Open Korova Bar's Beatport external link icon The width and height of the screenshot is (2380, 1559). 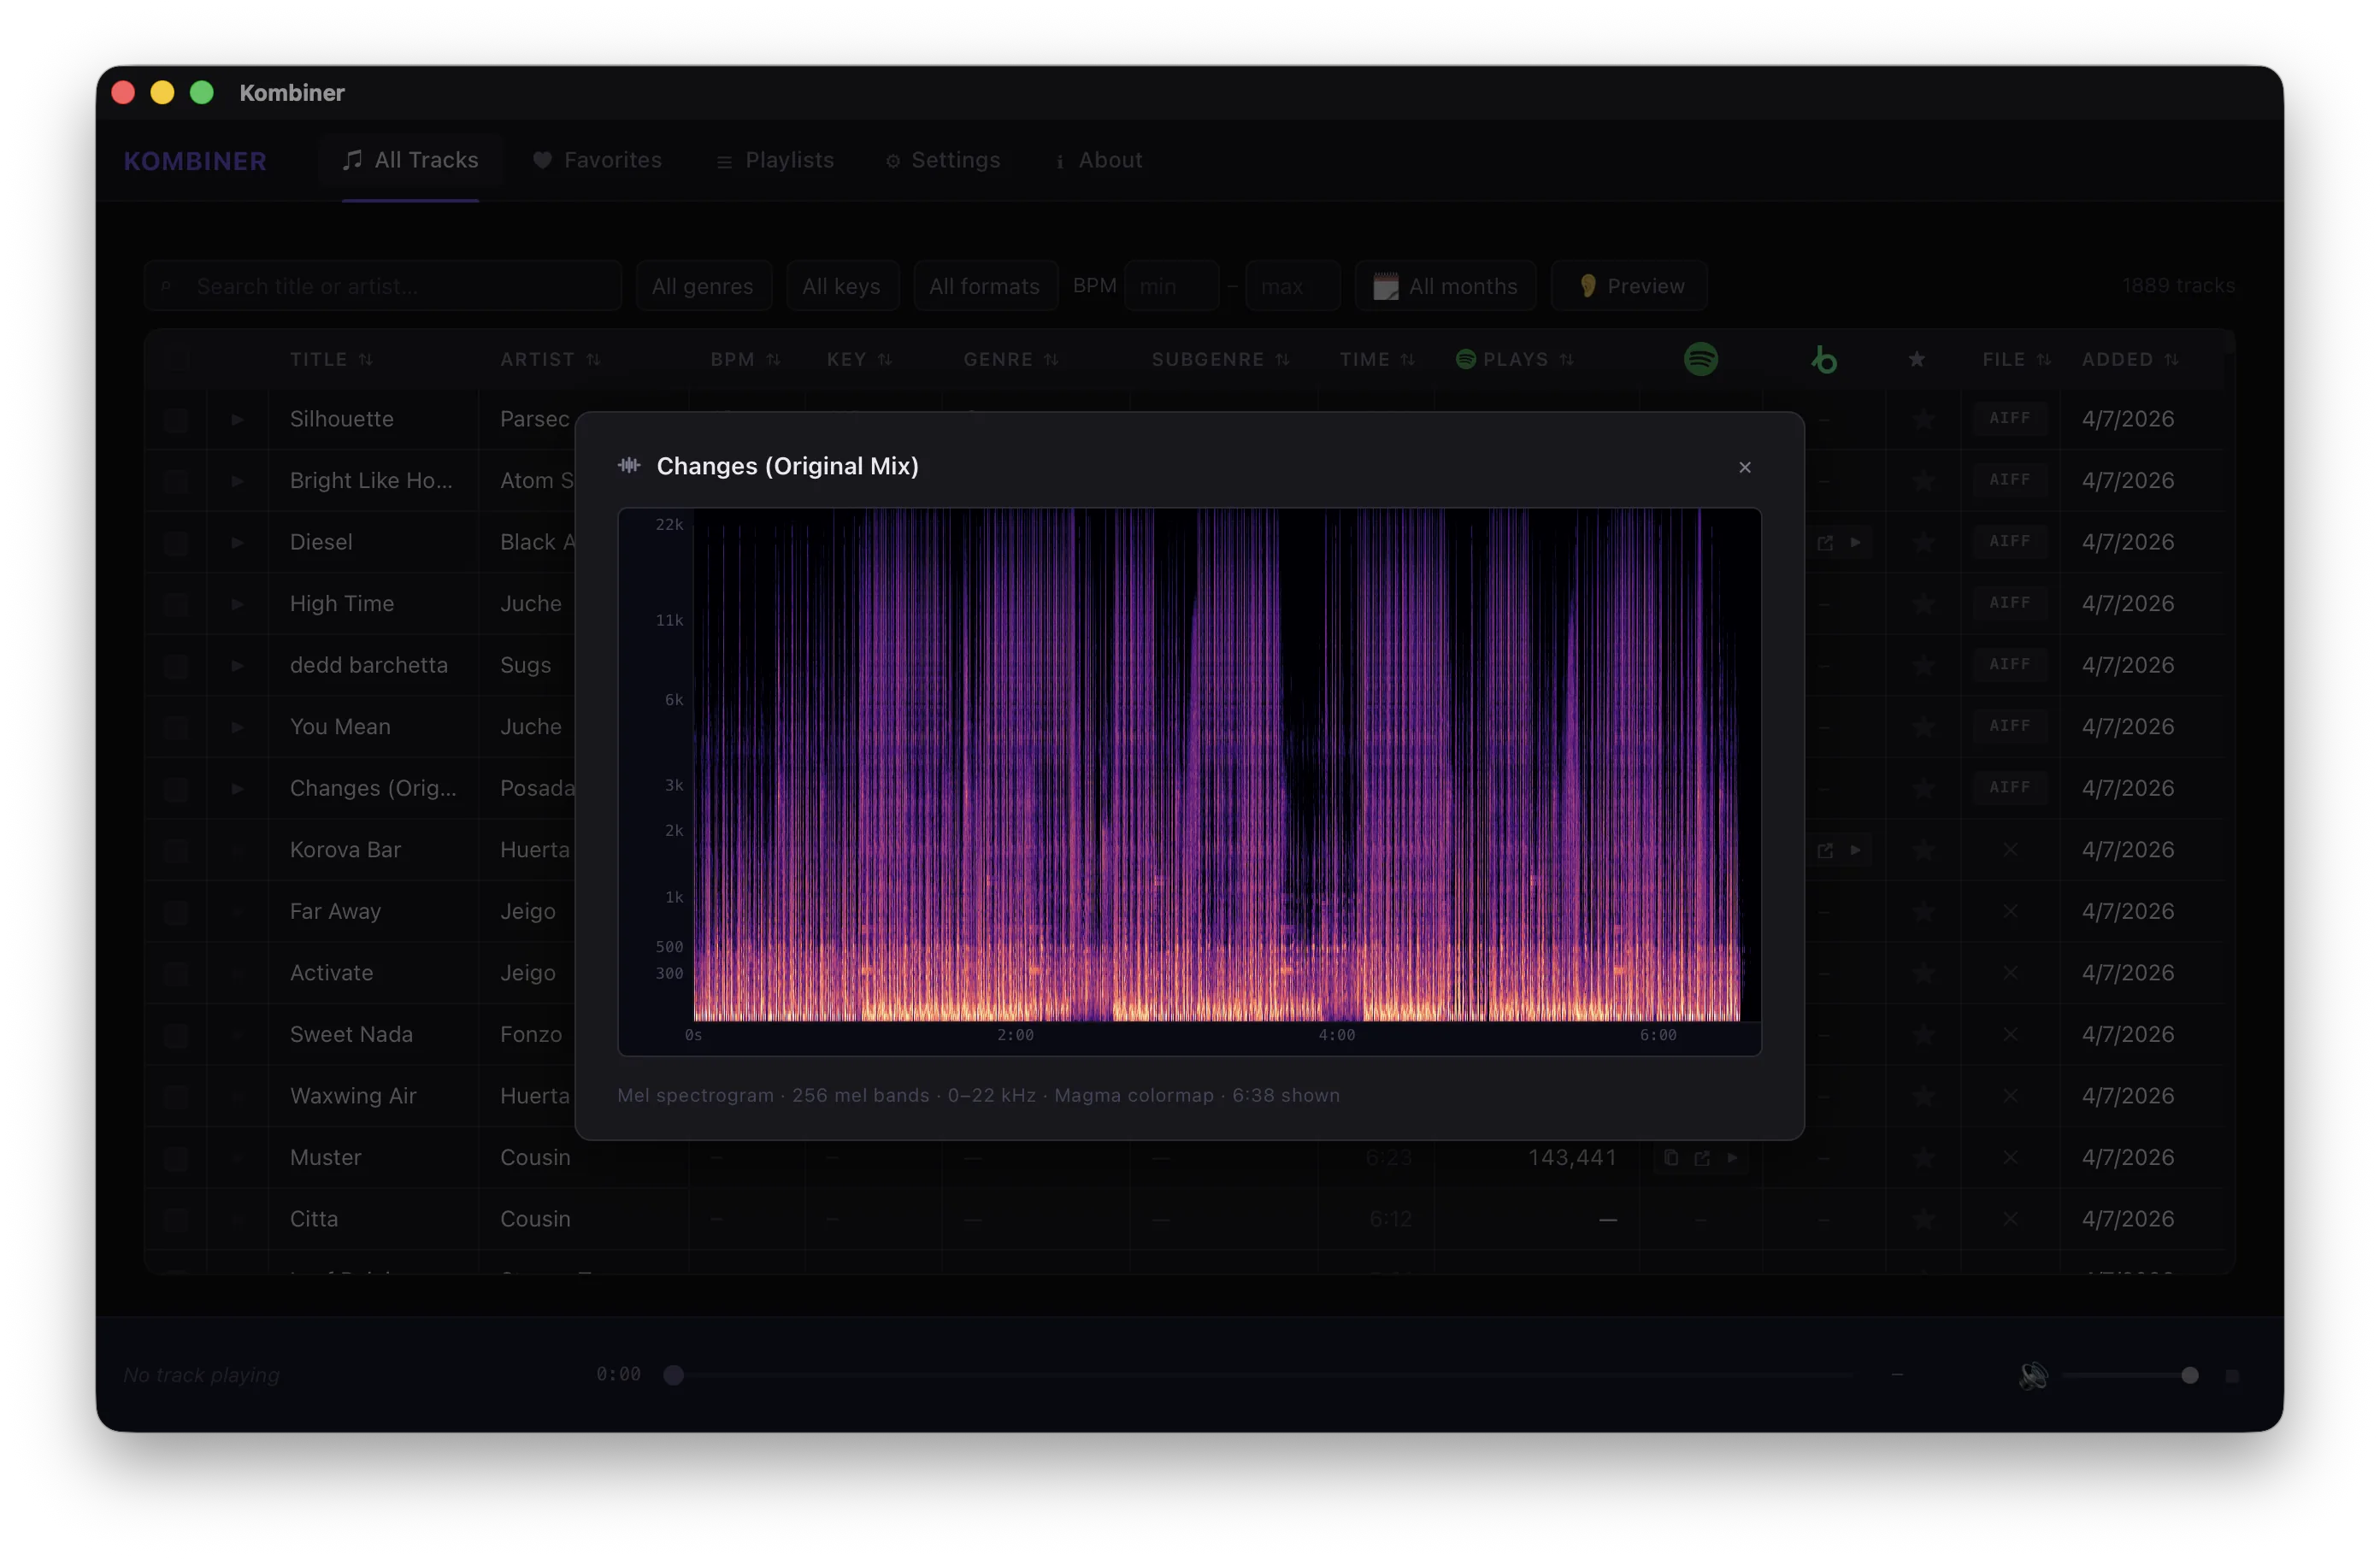(x=1825, y=850)
